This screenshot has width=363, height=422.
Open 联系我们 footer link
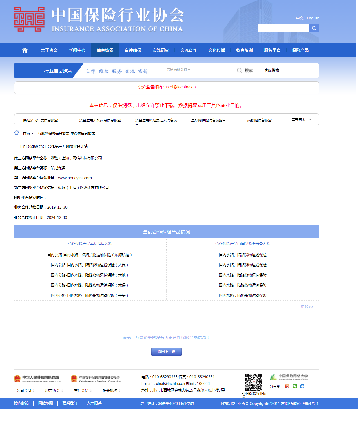point(70,403)
